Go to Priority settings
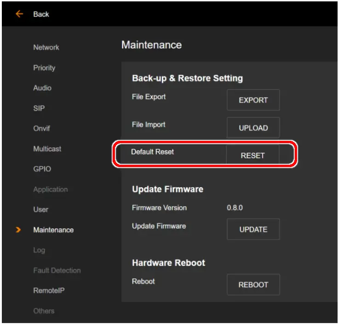This screenshot has height=324, width=338. point(44,68)
